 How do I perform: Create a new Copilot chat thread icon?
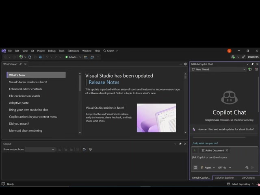tap(250, 69)
